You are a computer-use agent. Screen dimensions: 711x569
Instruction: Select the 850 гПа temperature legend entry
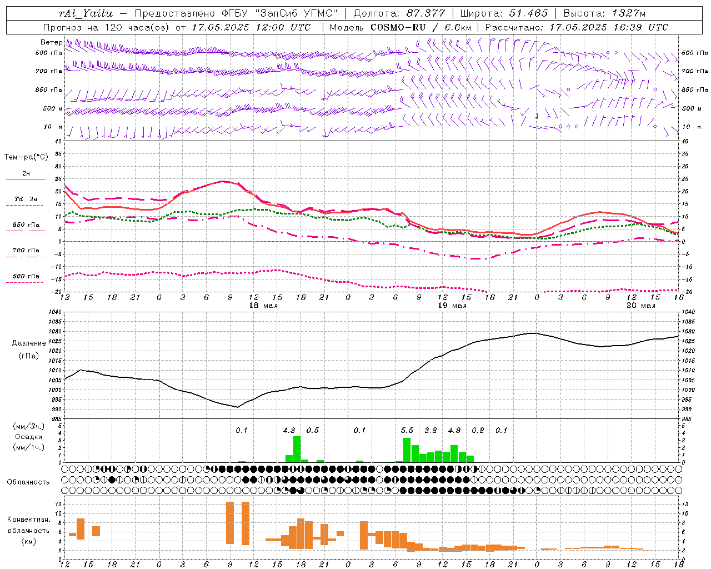click(x=26, y=225)
